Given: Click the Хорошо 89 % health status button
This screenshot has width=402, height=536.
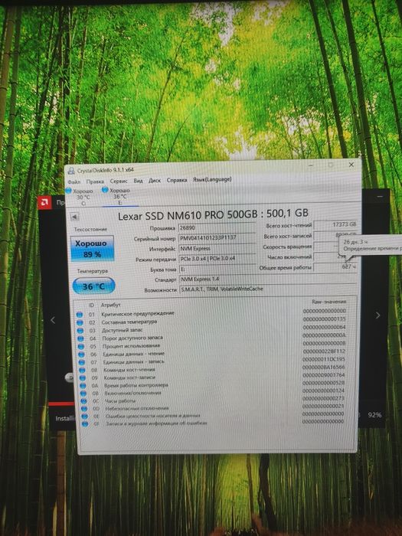Looking at the screenshot, I should 92,249.
